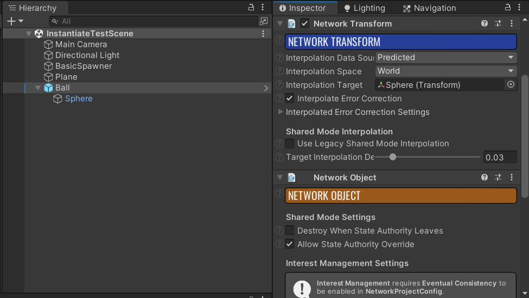Click the Network Object script icon

pyautogui.click(x=292, y=178)
